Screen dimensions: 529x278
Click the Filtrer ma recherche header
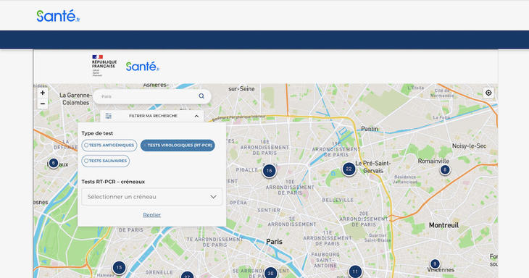152,116
